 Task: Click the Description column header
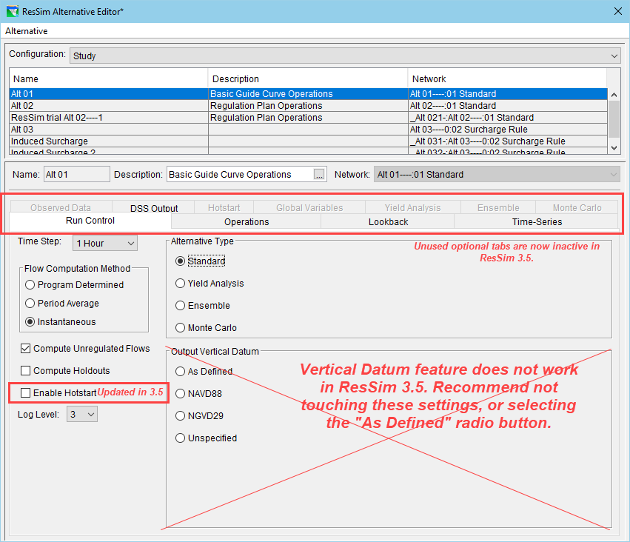coord(308,78)
